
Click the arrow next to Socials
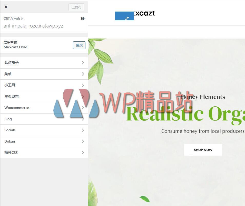(83, 130)
